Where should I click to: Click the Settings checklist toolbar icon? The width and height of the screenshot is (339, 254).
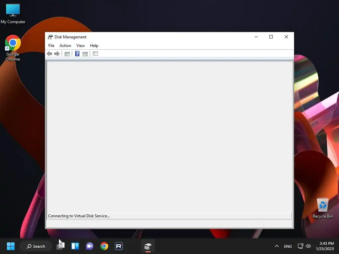[95, 54]
